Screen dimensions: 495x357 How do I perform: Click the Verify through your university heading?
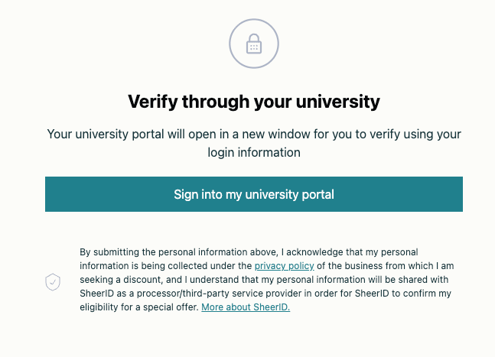pos(254,101)
